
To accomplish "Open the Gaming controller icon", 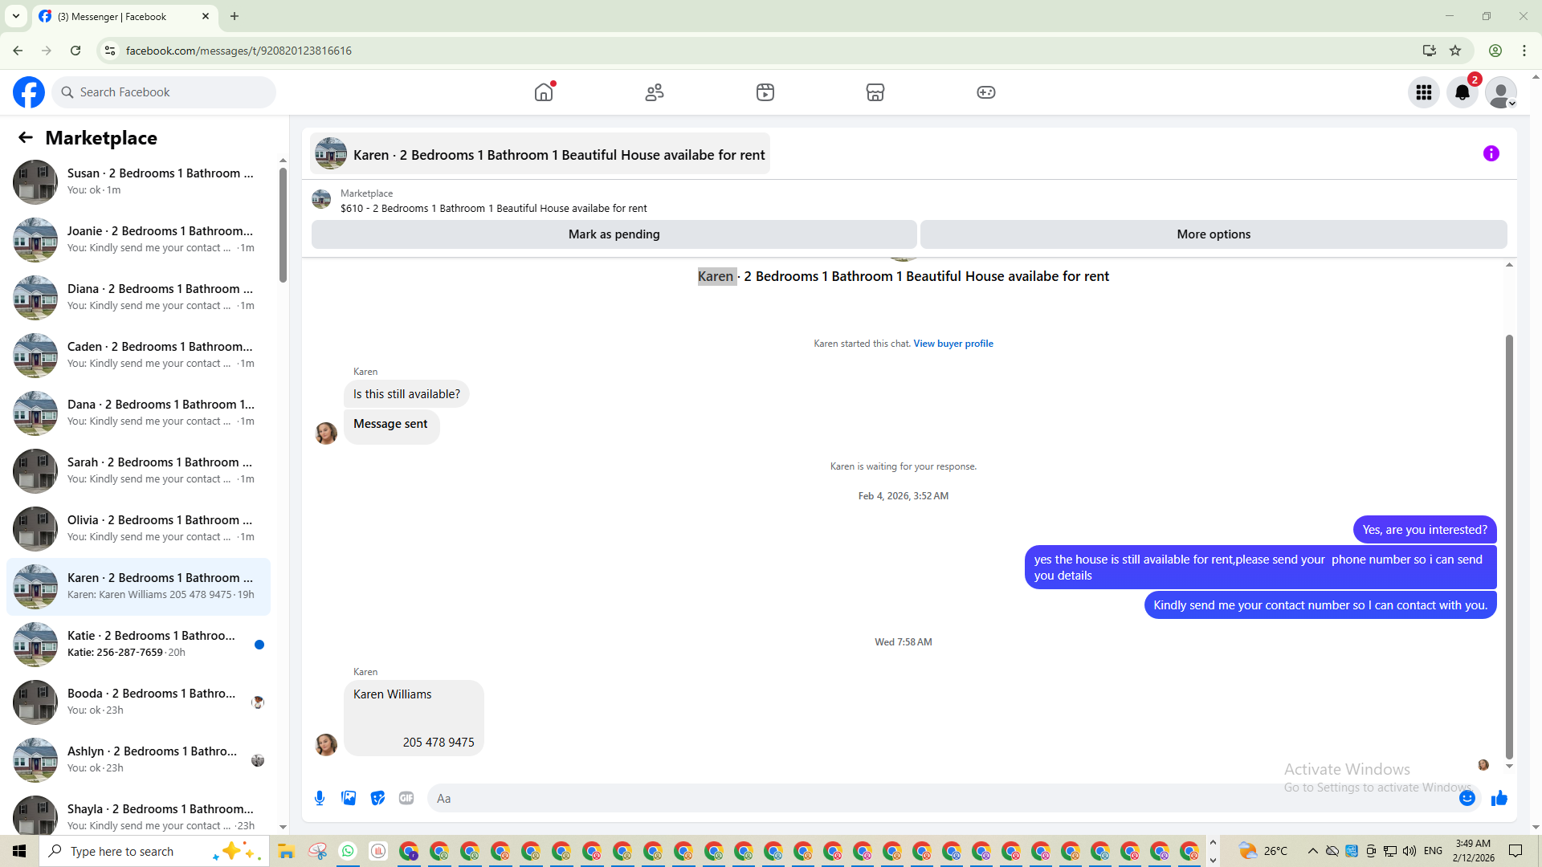I will coord(986,92).
